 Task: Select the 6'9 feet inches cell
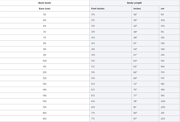[93, 107]
